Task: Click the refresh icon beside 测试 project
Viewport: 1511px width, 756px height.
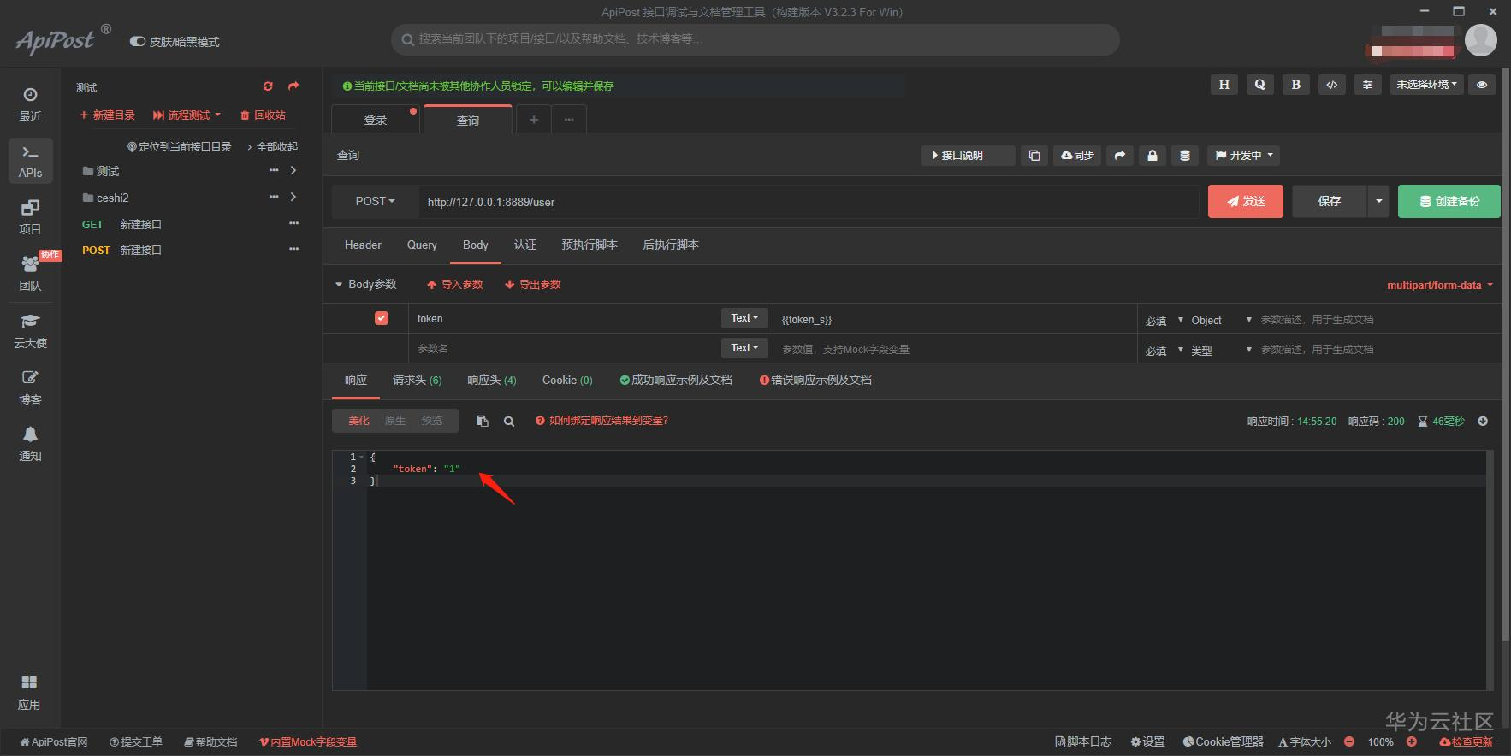Action: [268, 86]
